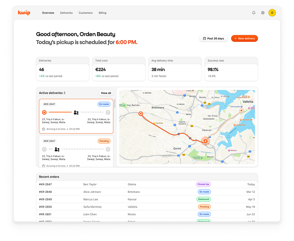Click the calendar icon in Past 30 days

205,39
